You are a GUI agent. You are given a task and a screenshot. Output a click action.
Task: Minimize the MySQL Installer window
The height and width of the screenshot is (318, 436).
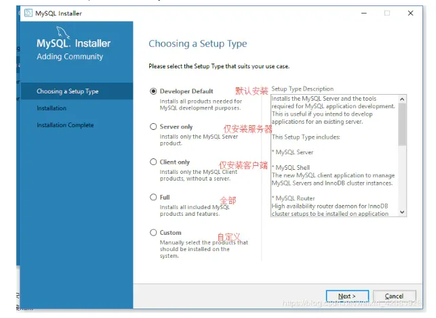pyautogui.click(x=364, y=13)
